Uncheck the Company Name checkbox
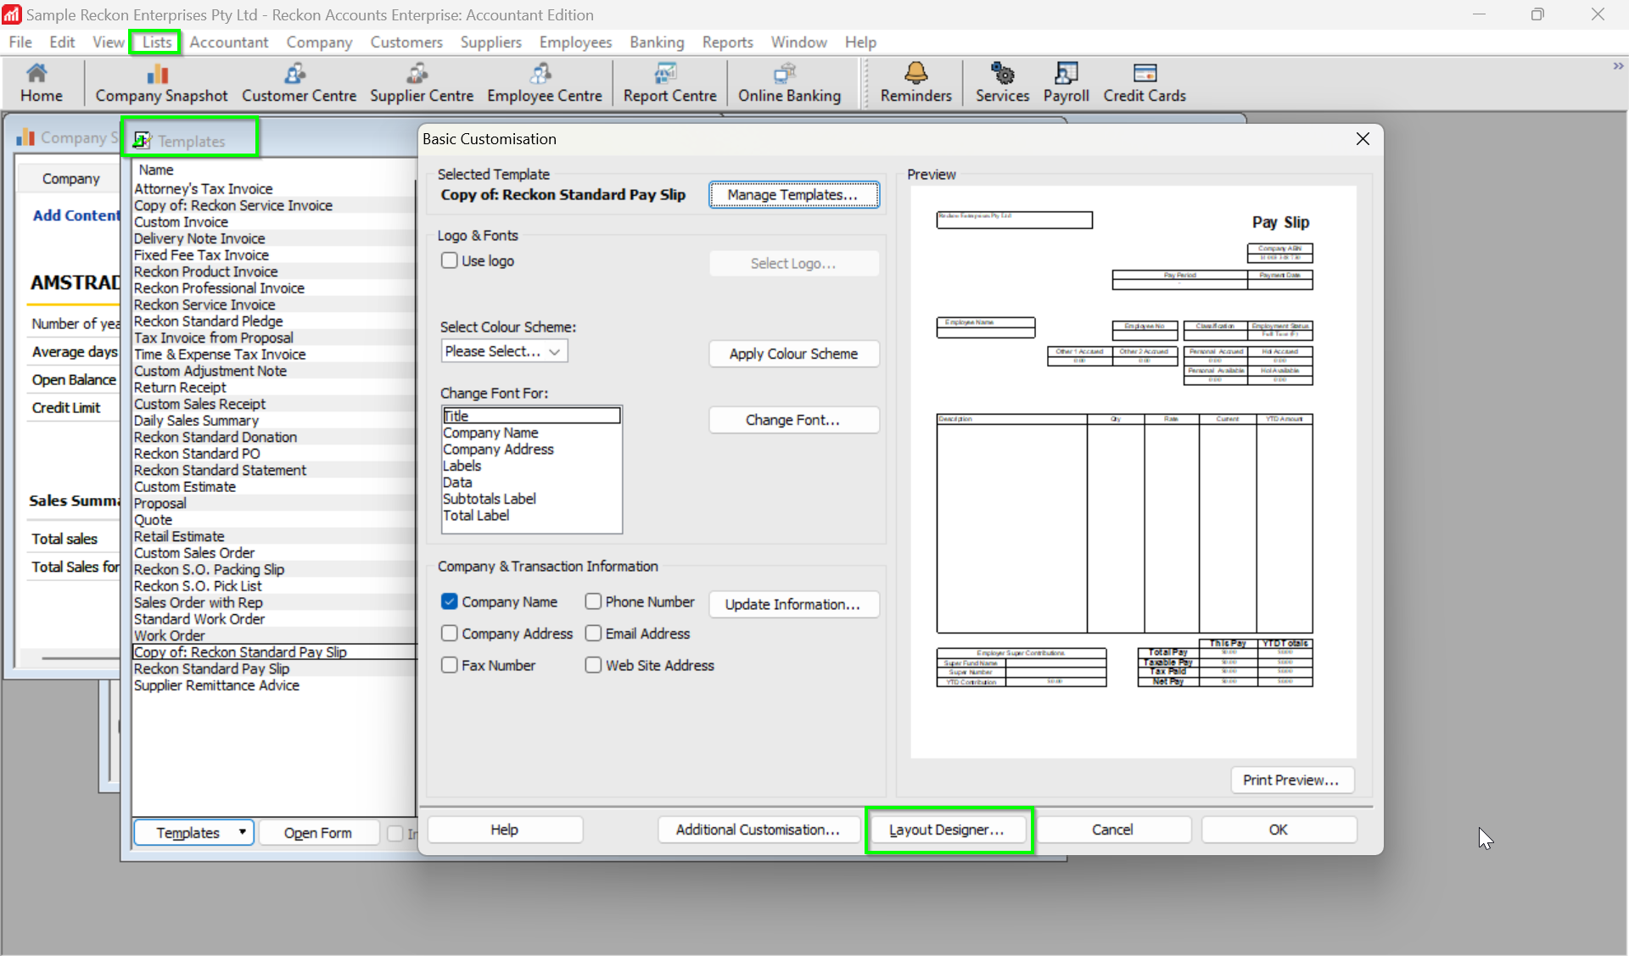The height and width of the screenshot is (956, 1629). click(x=450, y=601)
